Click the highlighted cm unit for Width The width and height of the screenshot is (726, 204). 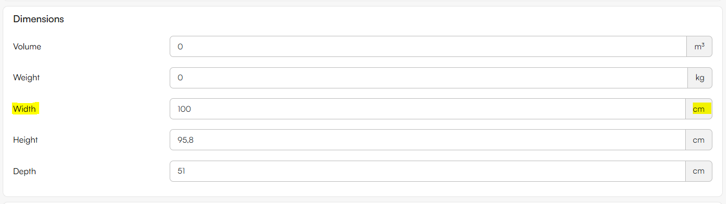coord(699,109)
